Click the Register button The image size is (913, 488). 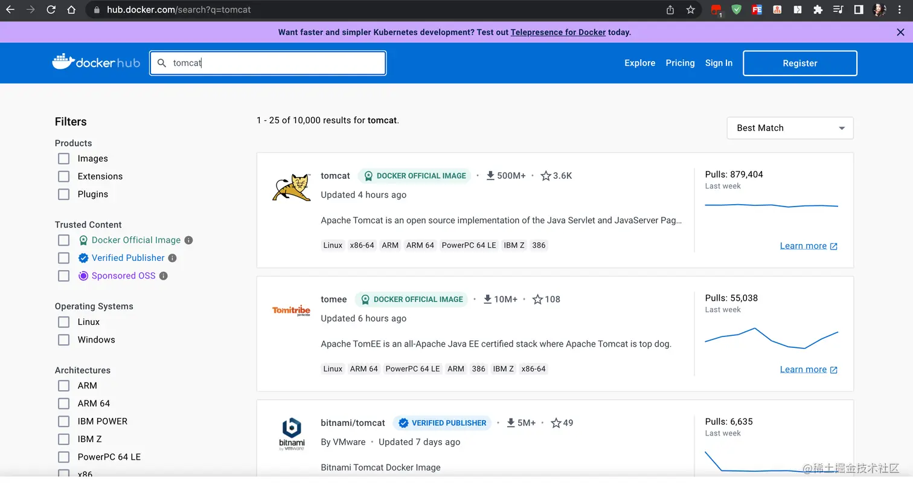click(799, 63)
